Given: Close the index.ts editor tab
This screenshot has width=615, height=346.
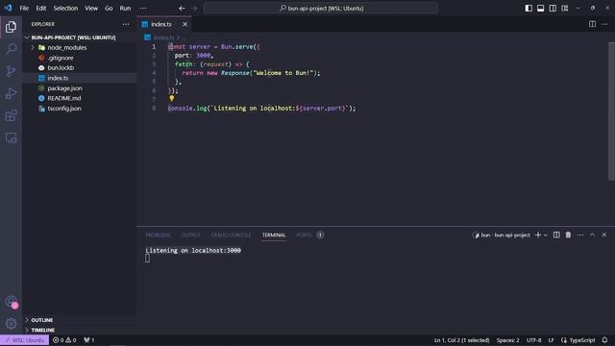Looking at the screenshot, I should tap(184, 24).
